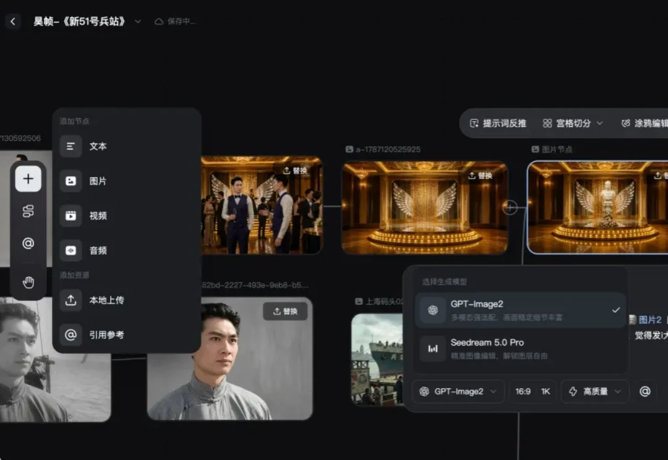
Task: Select the Shanghai dock ship thumbnail
Action: (x=377, y=359)
